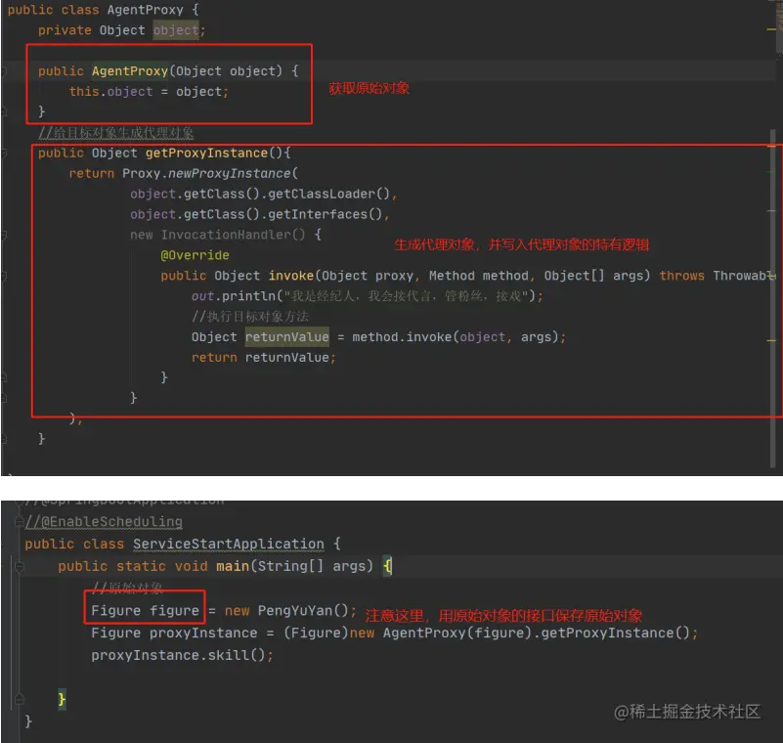Click the @Override annotation
The image size is (783, 743).
pos(195,255)
